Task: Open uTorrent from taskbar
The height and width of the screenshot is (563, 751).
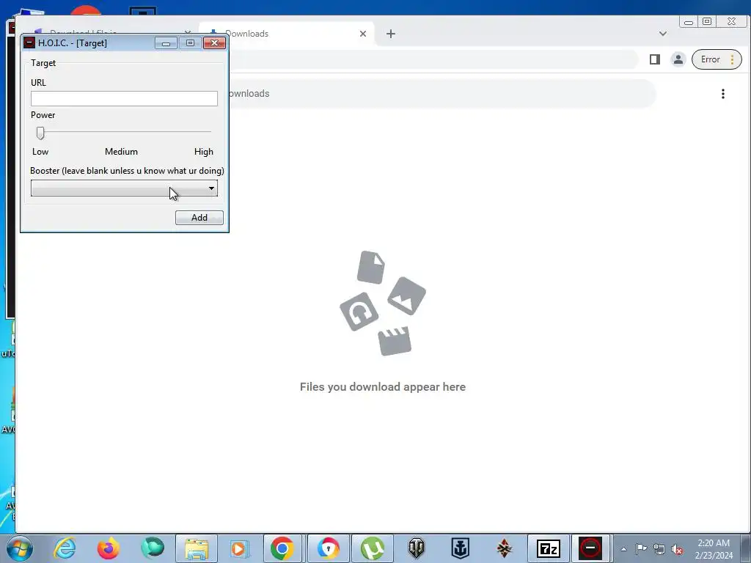Action: coord(373,548)
